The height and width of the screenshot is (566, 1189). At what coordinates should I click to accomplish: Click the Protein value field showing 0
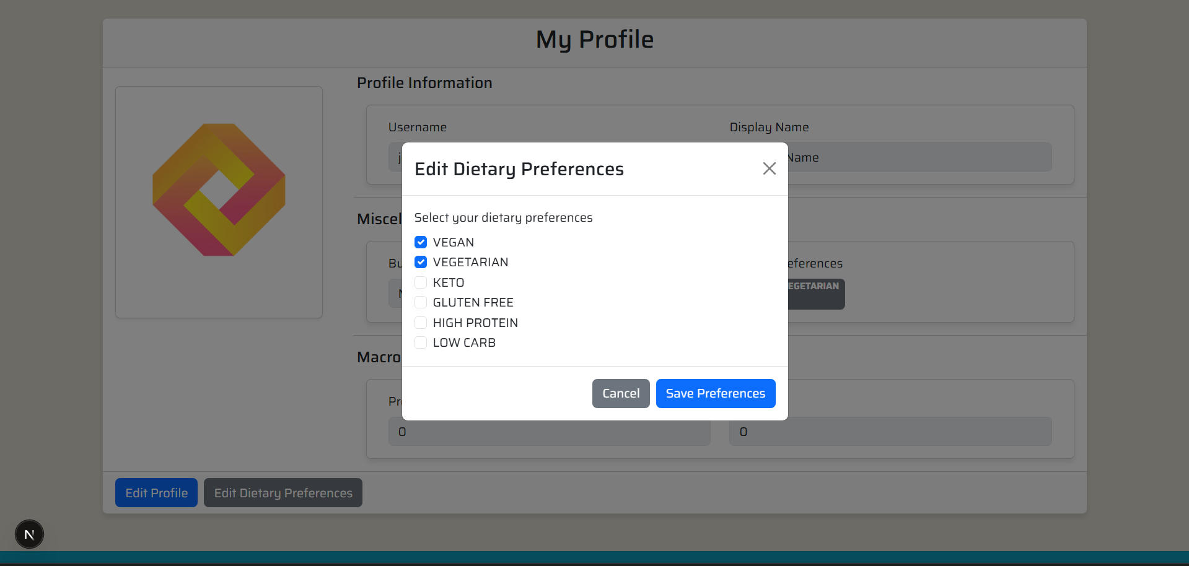point(549,431)
